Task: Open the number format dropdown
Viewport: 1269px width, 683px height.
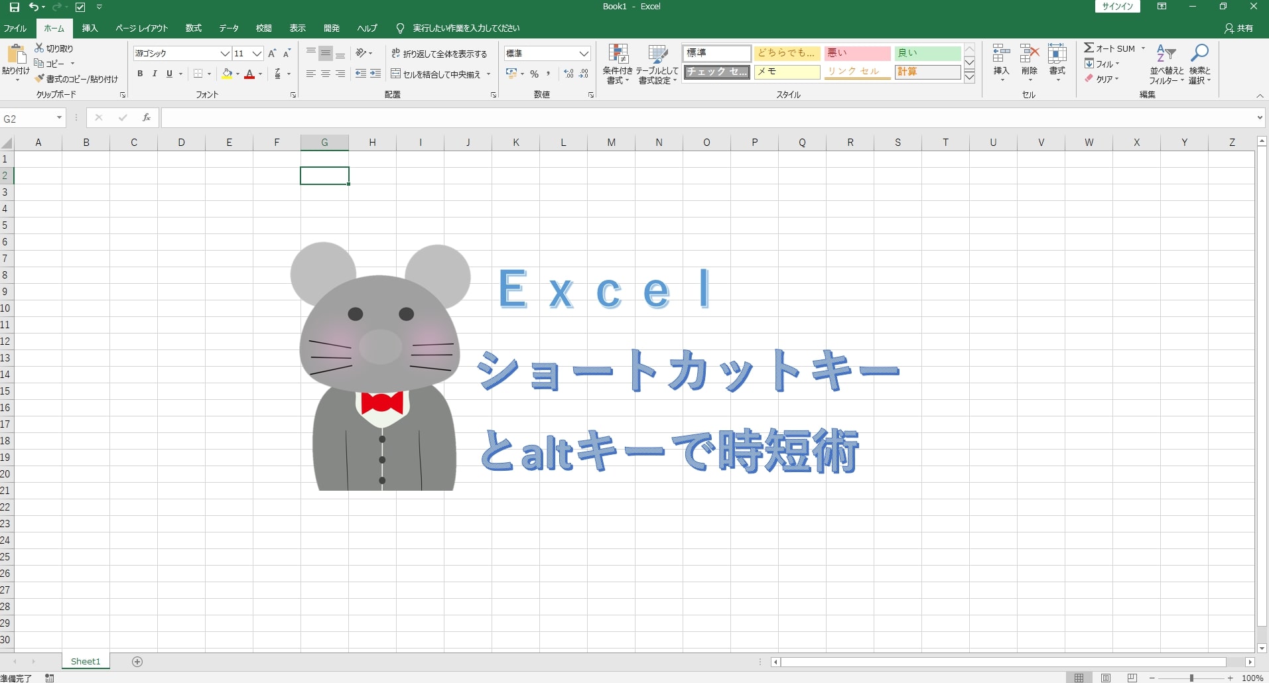Action: 584,54
